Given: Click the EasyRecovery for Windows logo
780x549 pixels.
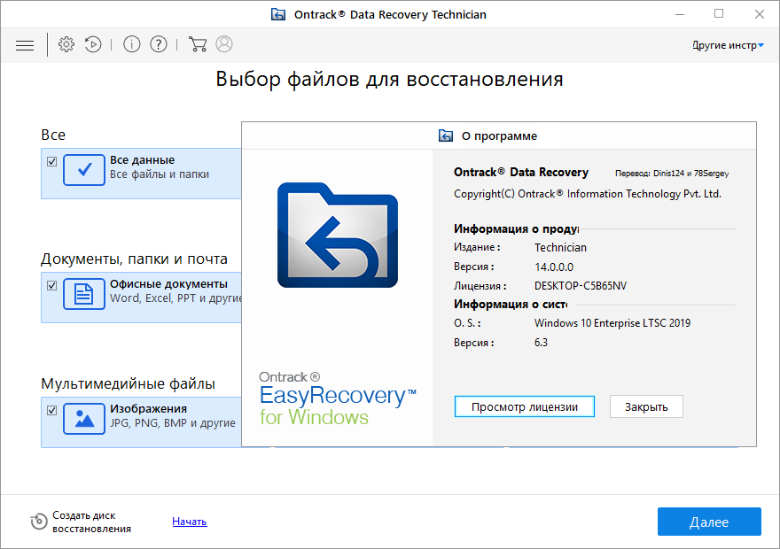Looking at the screenshot, I should (338, 399).
